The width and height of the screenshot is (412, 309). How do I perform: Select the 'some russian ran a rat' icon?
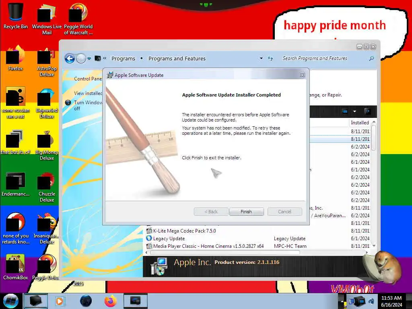click(16, 103)
